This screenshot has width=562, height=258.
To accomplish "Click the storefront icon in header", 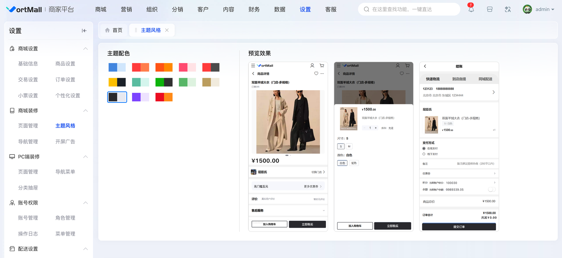I will pyautogui.click(x=490, y=9).
